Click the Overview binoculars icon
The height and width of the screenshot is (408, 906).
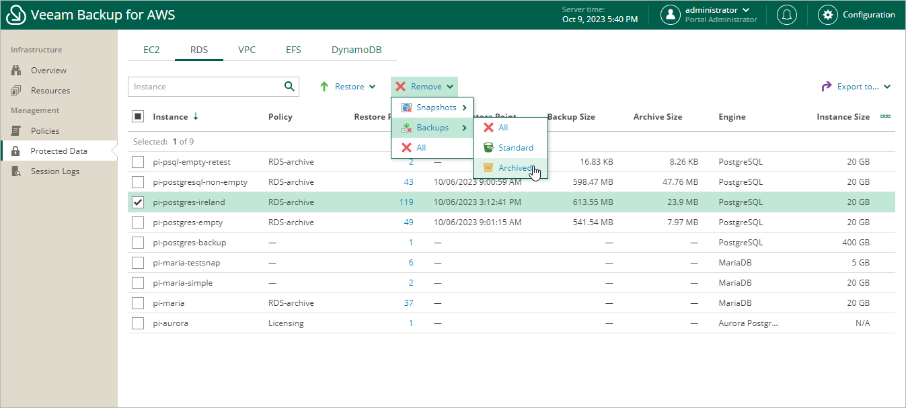pos(17,71)
